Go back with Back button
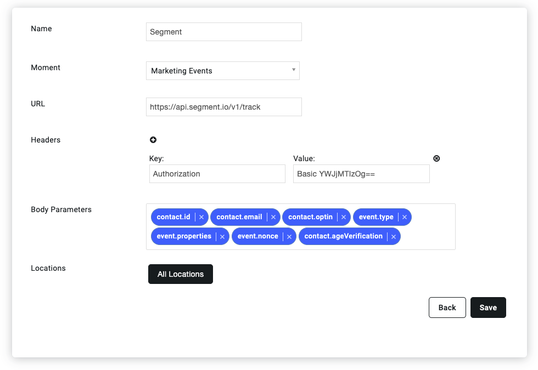This screenshot has height=370, width=538. pyautogui.click(x=447, y=308)
